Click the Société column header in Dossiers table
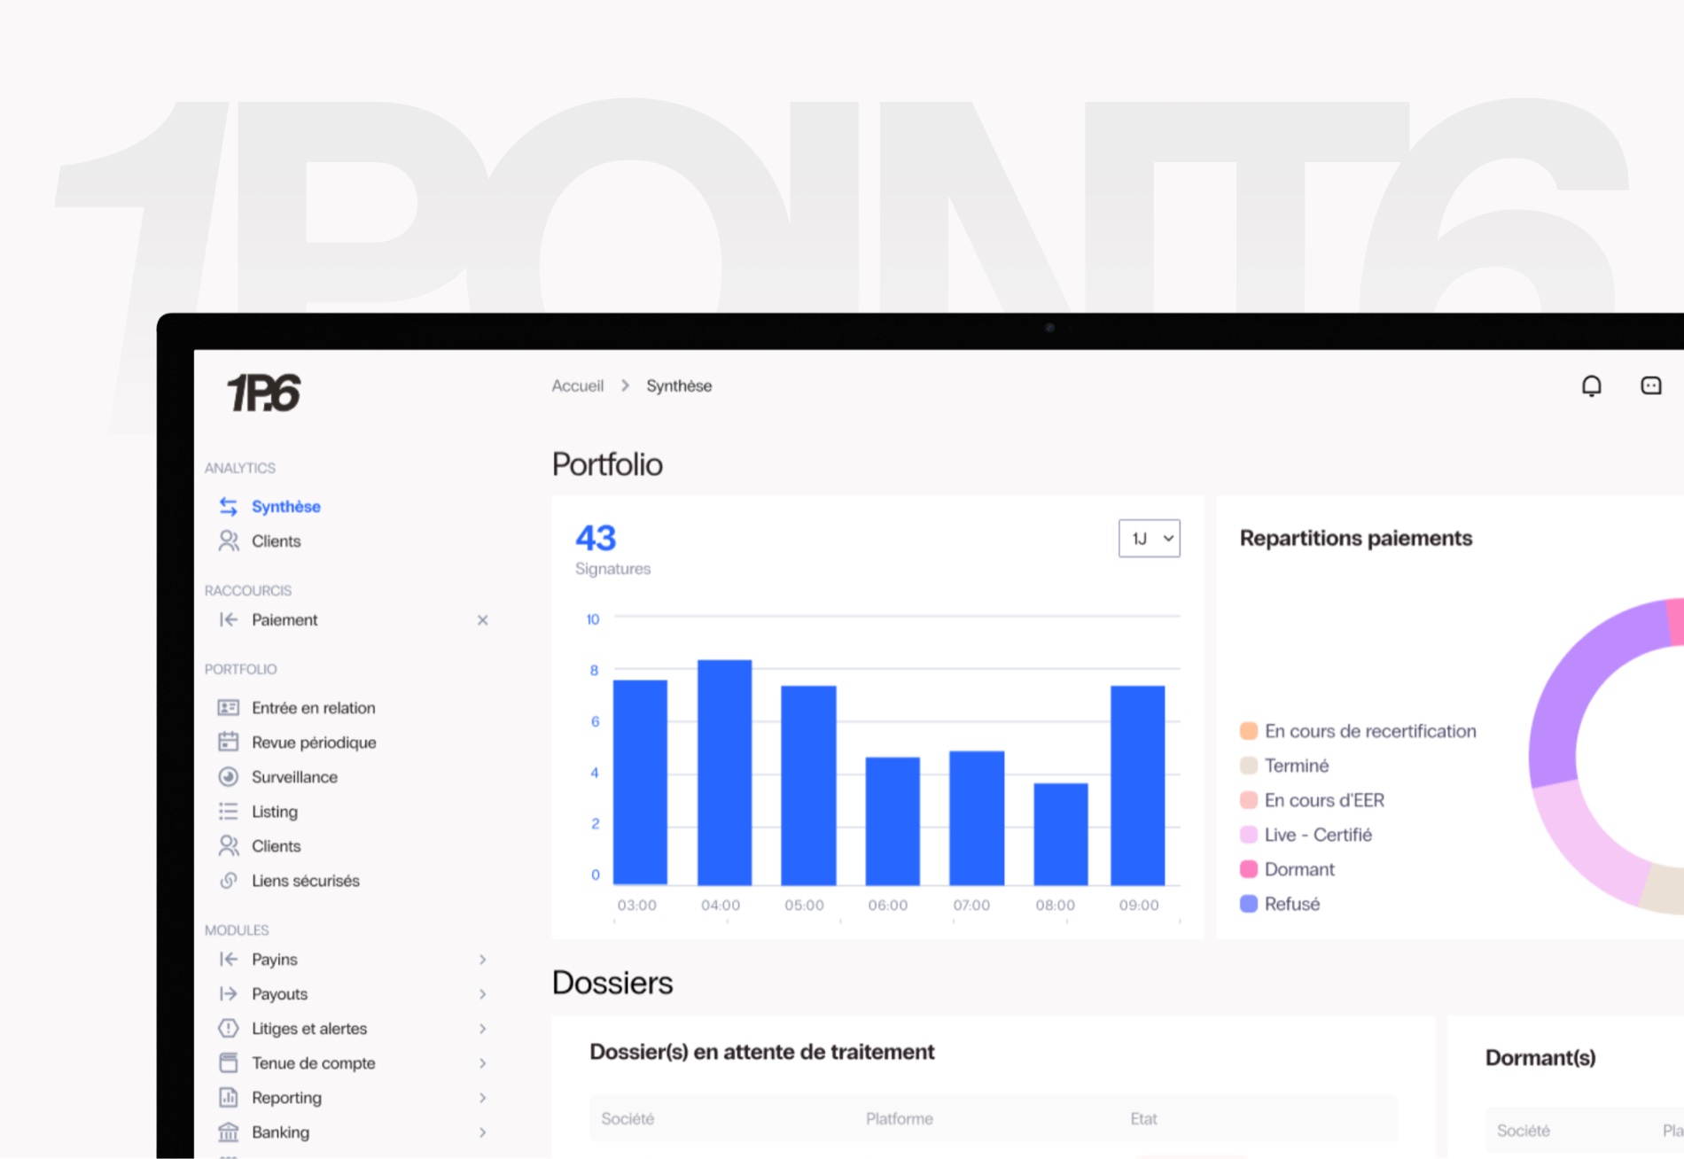Image resolution: width=1684 pixels, height=1159 pixels. tap(628, 1118)
